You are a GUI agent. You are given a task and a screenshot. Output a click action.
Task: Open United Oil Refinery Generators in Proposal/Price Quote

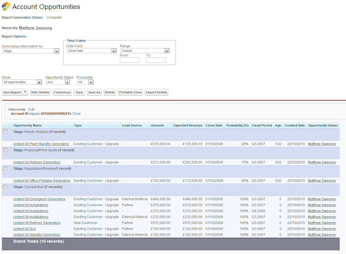point(37,162)
